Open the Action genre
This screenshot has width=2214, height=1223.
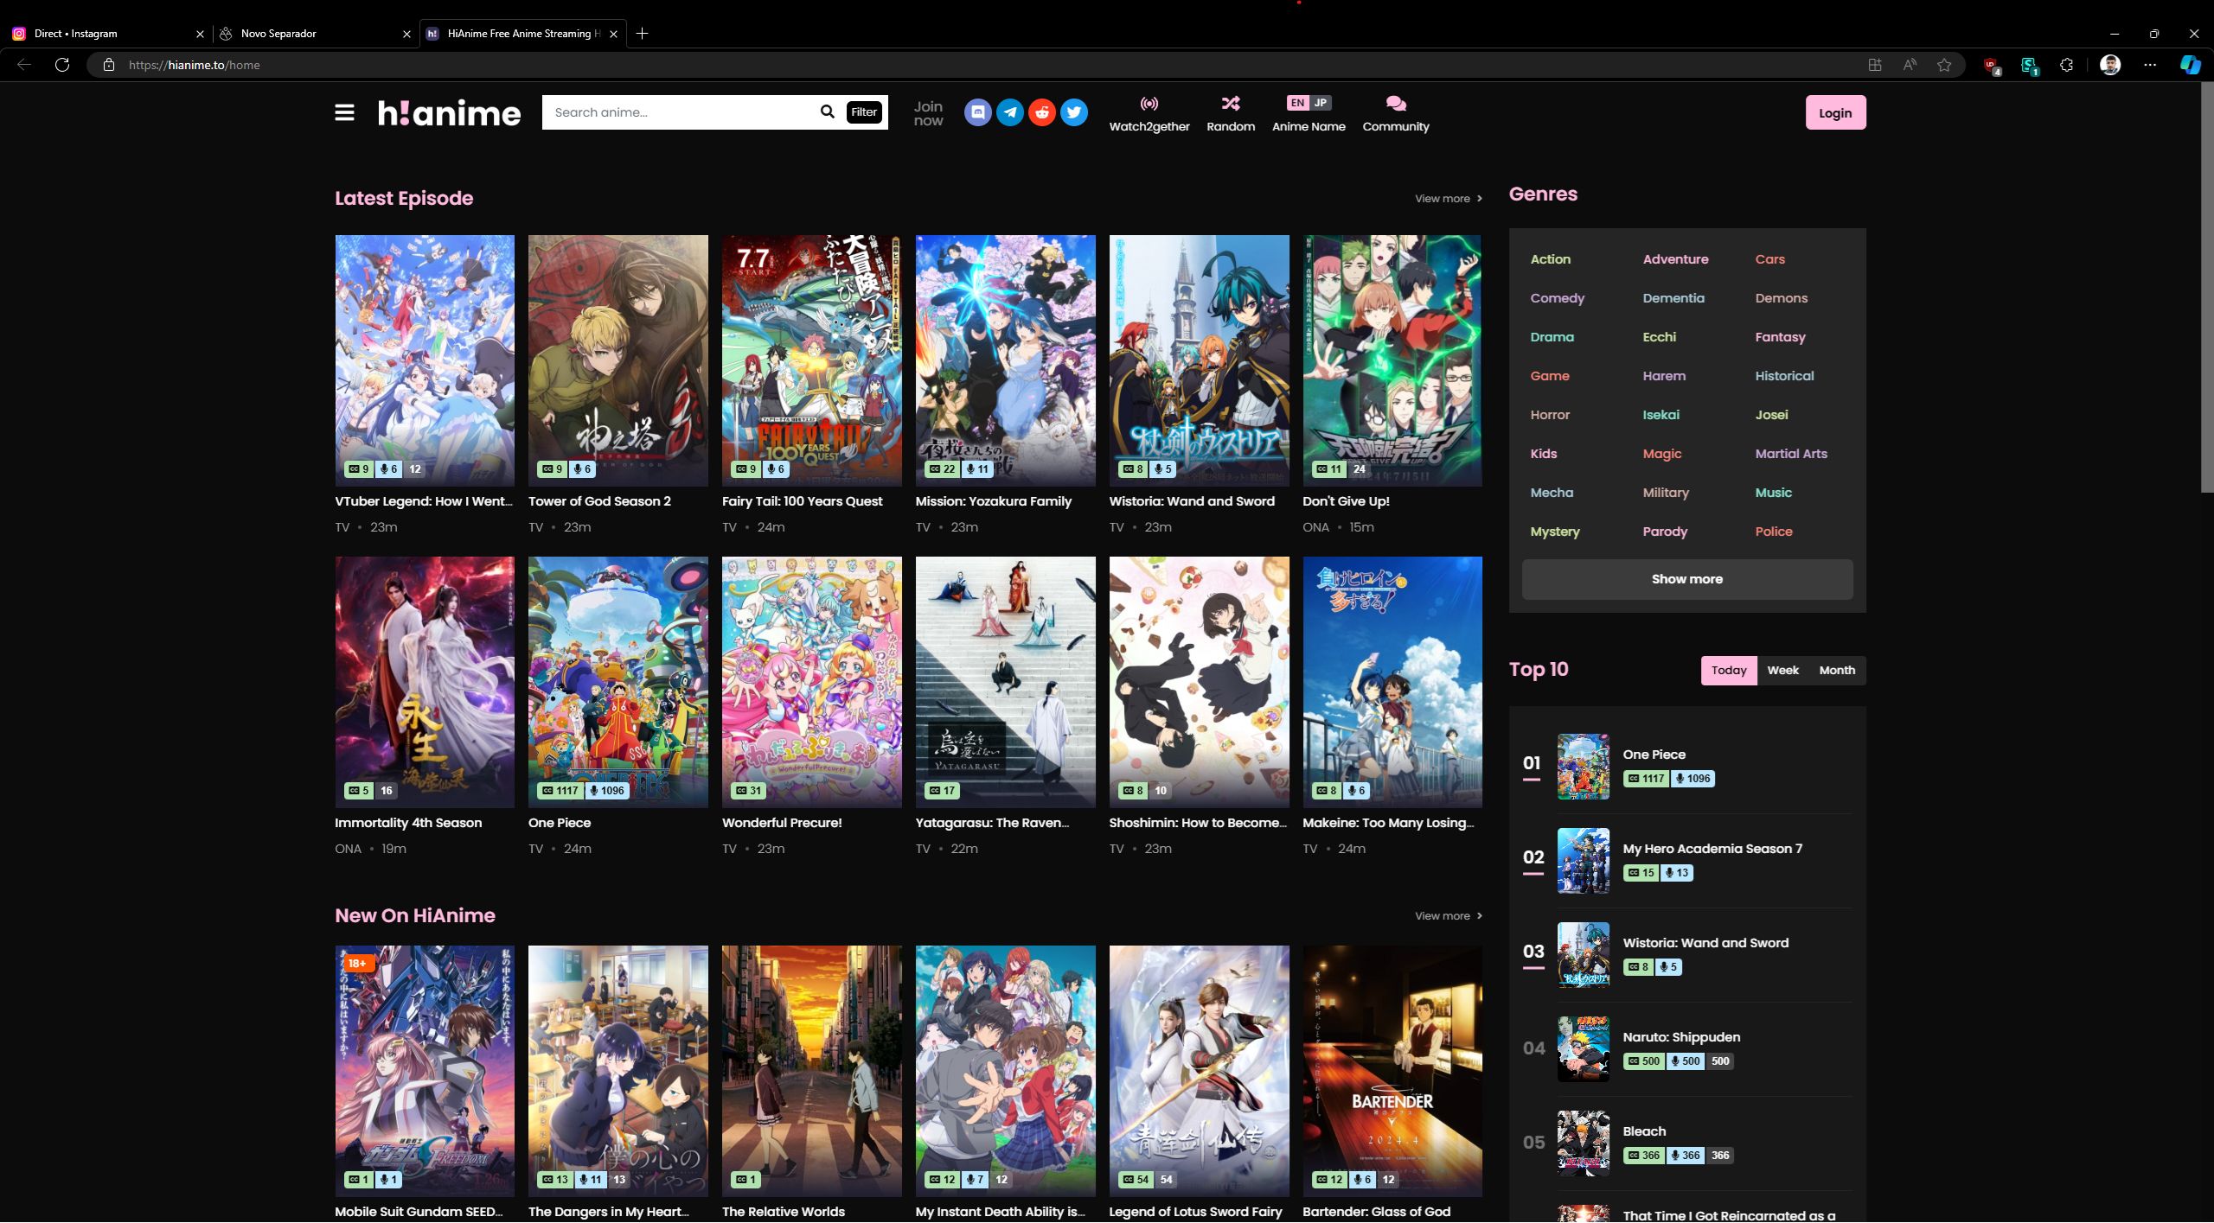point(1550,259)
